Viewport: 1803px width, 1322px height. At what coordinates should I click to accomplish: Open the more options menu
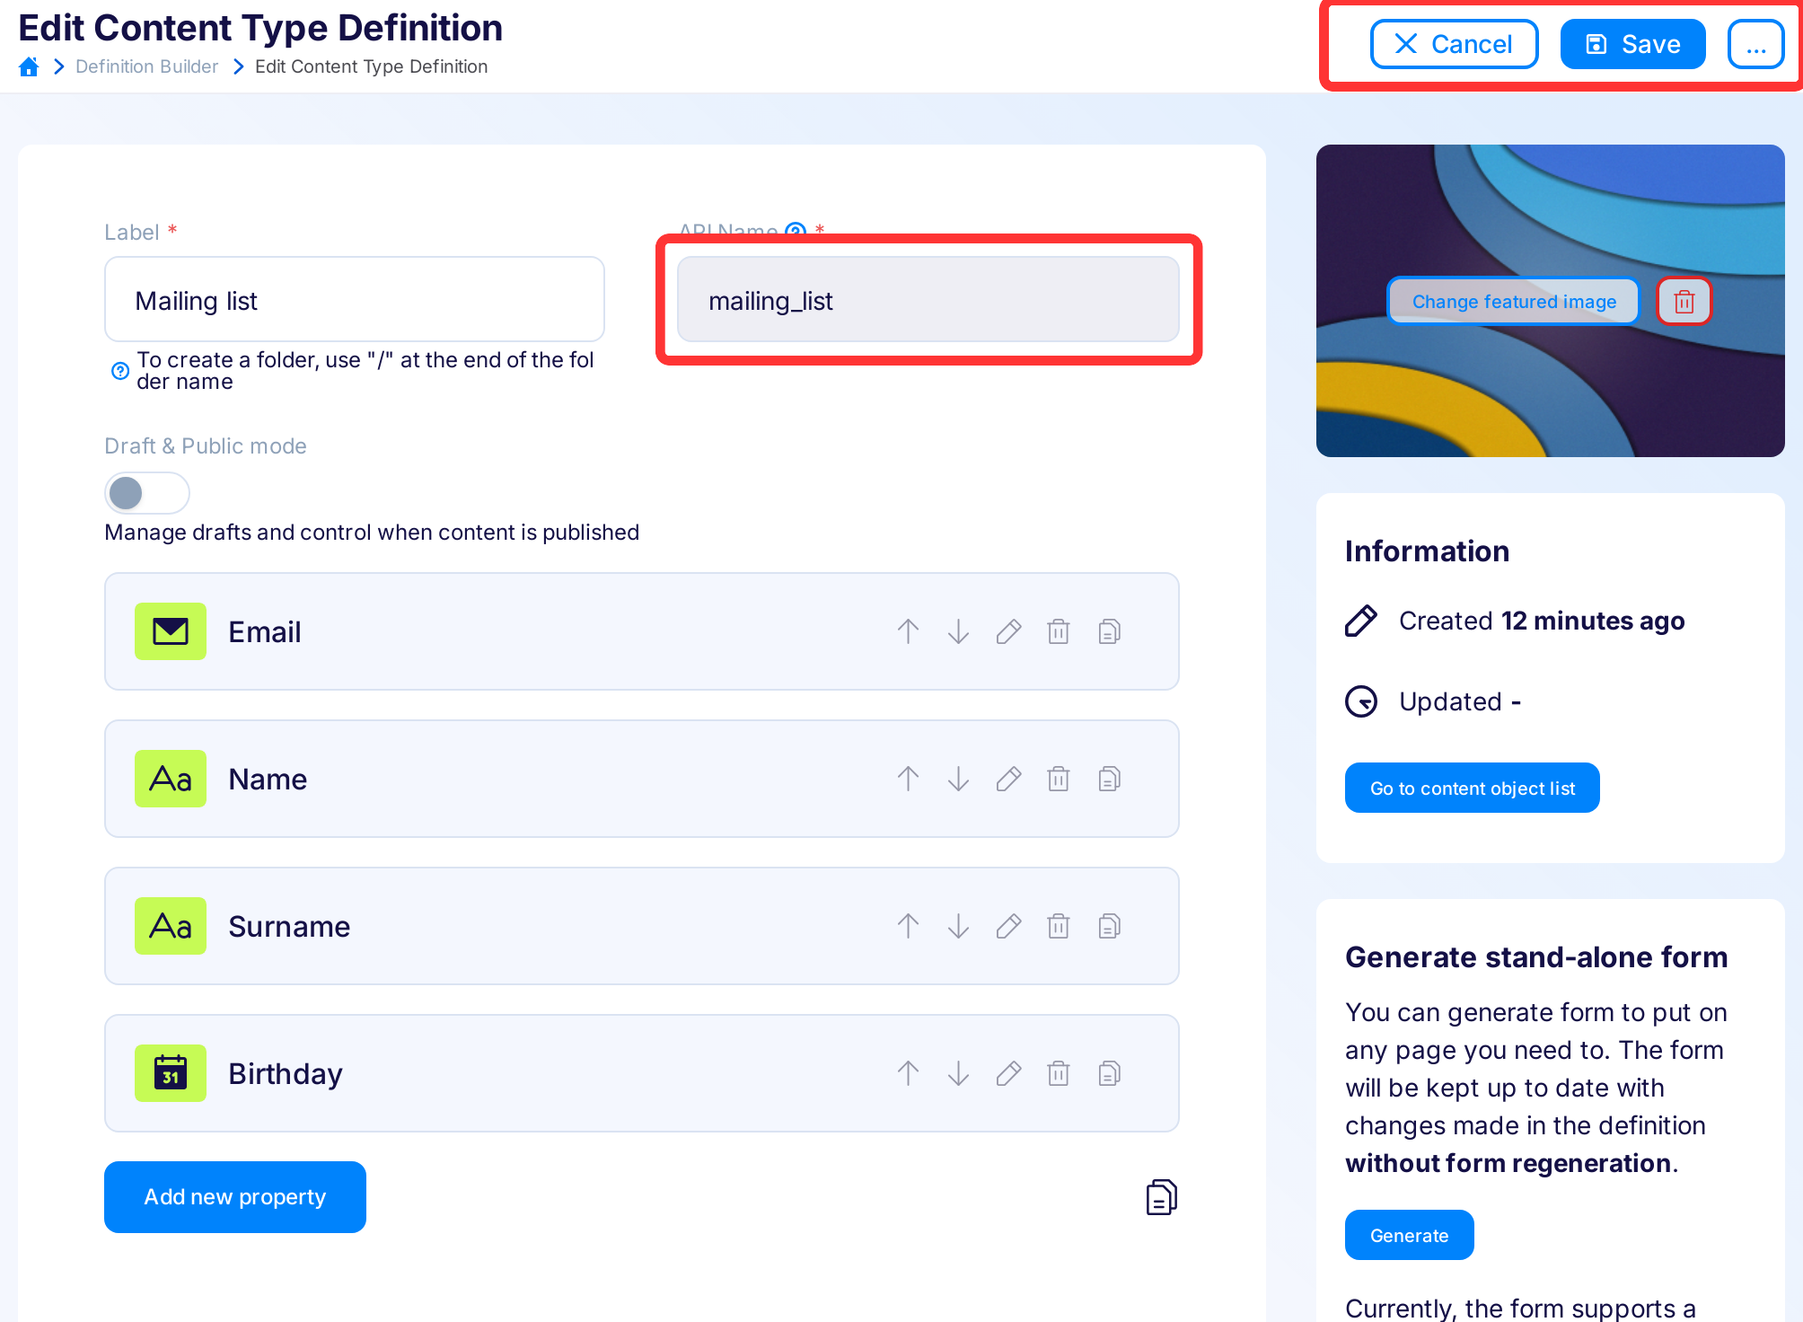click(1755, 43)
